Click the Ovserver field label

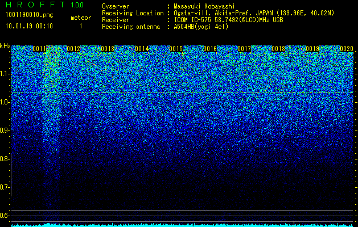(x=116, y=6)
